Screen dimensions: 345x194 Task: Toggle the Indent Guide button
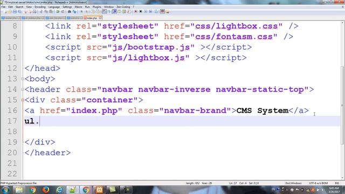[x=114, y=11]
